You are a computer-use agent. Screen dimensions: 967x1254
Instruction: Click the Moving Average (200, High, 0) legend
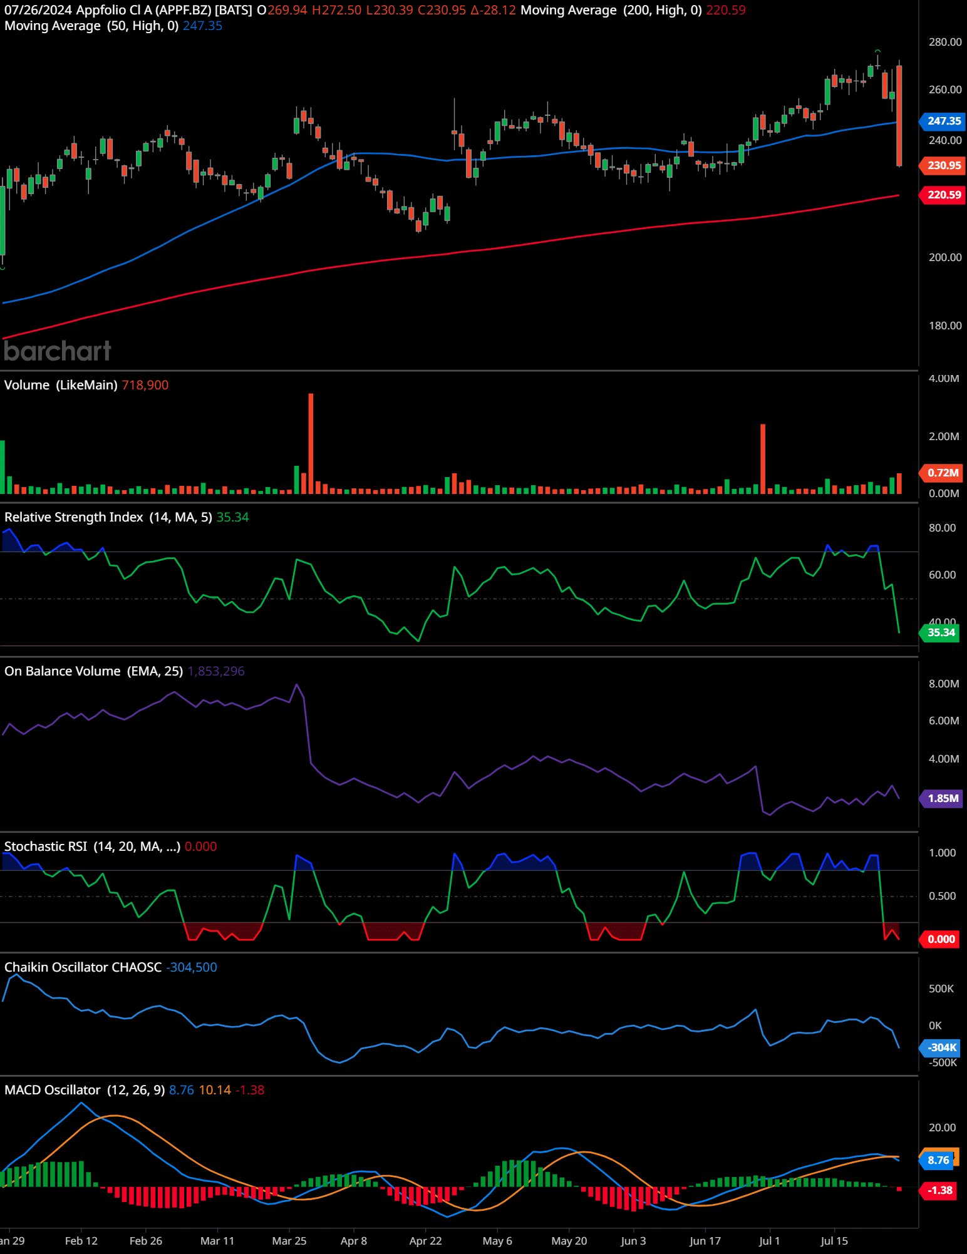[x=611, y=10]
